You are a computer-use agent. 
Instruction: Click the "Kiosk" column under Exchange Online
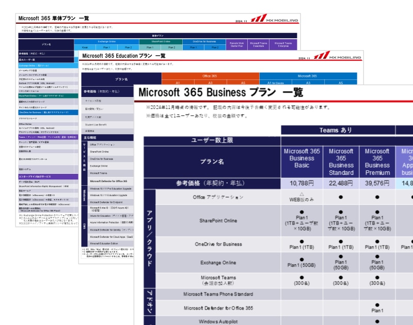(x=85, y=47)
